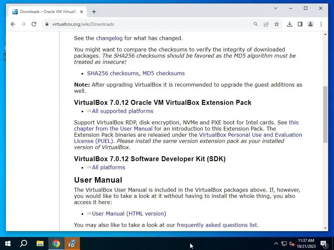Open Windows taskbar search
Image resolution: width=334 pixels, height=250 pixels.
[x=23, y=243]
